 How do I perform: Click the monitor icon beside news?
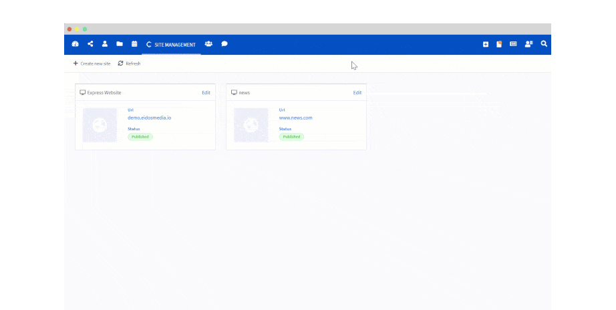coord(234,92)
